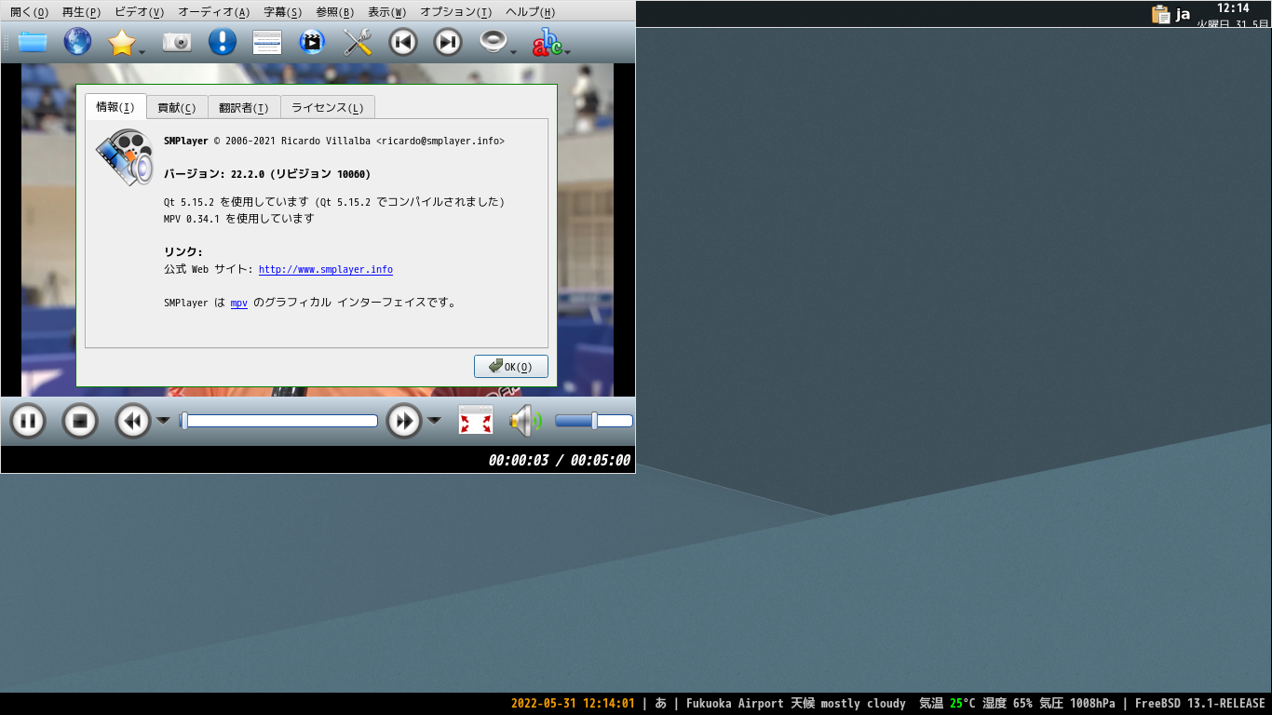Click the 12:14 clock in top panel
Image resolution: width=1272 pixels, height=715 pixels.
(1233, 8)
